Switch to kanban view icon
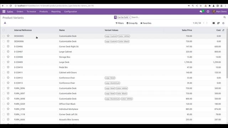228x128 pixels. pos(218,23)
